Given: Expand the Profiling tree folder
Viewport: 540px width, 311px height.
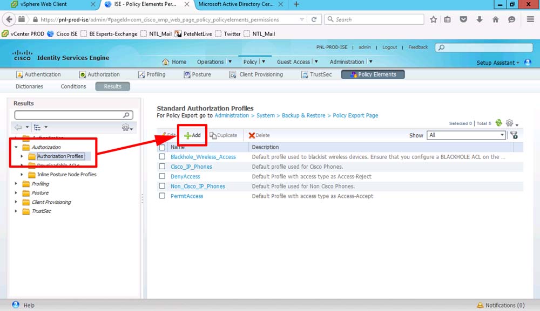Looking at the screenshot, I should [16, 184].
